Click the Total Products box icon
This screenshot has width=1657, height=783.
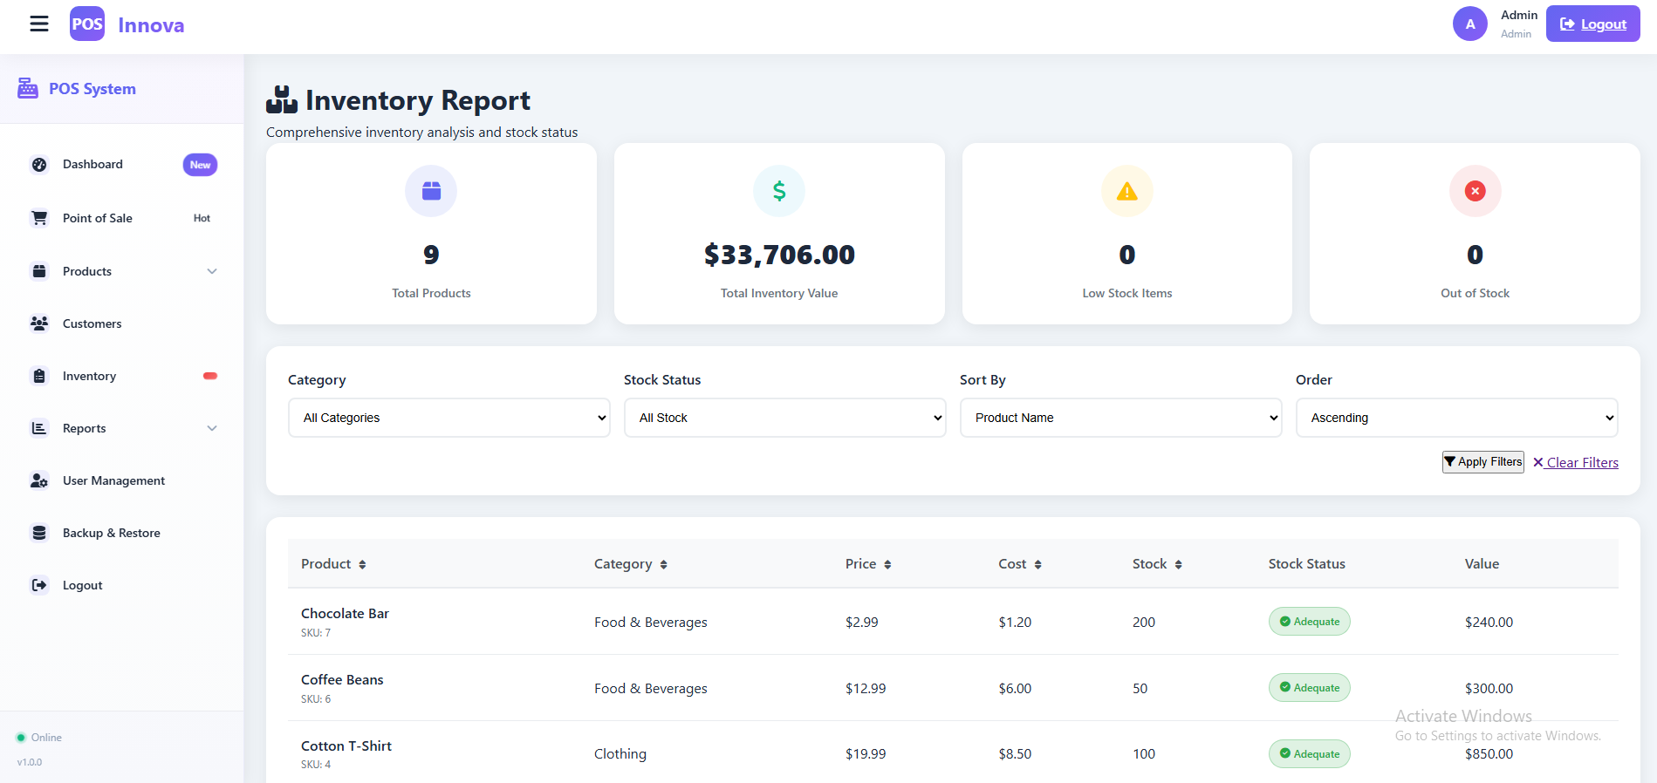[x=431, y=191]
